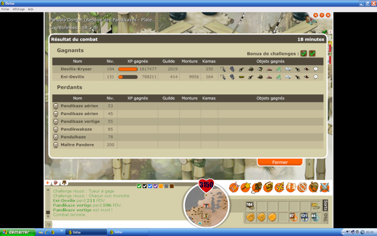Click the Eni-Devilix name in chat log
This screenshot has height=236, width=377.
point(64,201)
